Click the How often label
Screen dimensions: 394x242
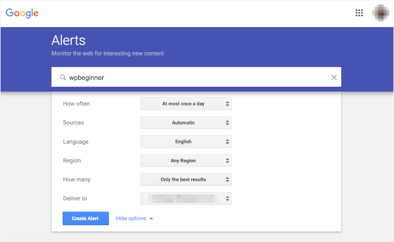pyautogui.click(x=76, y=104)
